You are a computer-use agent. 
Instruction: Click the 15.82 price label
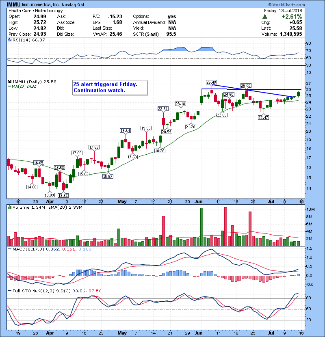point(84,174)
